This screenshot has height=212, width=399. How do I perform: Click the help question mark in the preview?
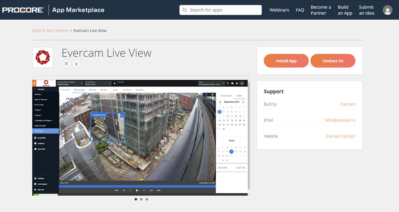pos(233,83)
